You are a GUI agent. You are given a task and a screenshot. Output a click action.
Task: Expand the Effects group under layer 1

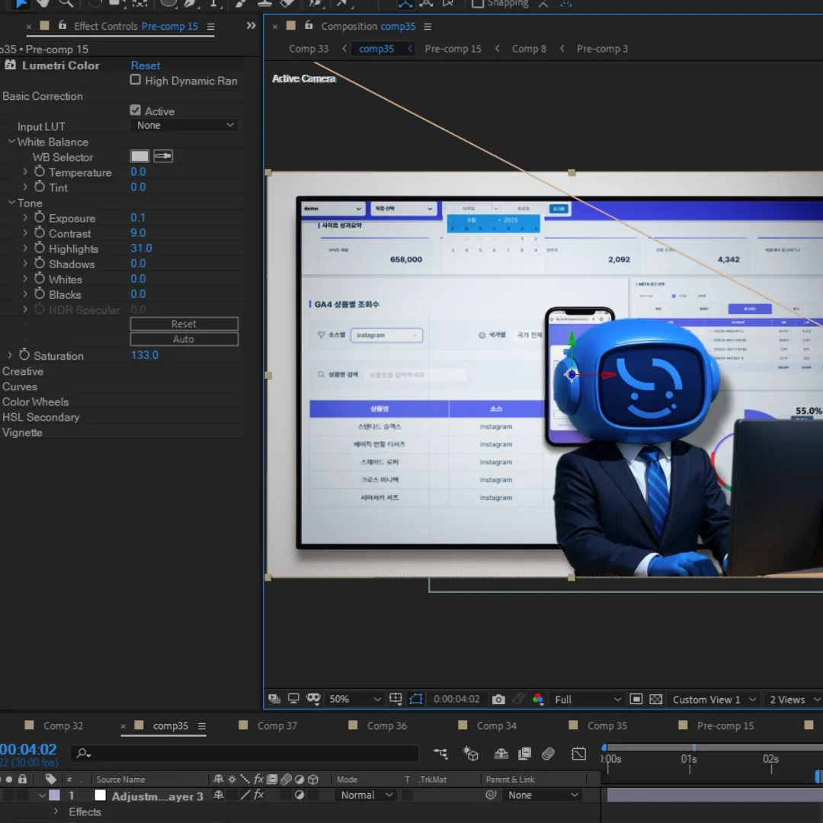pyautogui.click(x=56, y=812)
